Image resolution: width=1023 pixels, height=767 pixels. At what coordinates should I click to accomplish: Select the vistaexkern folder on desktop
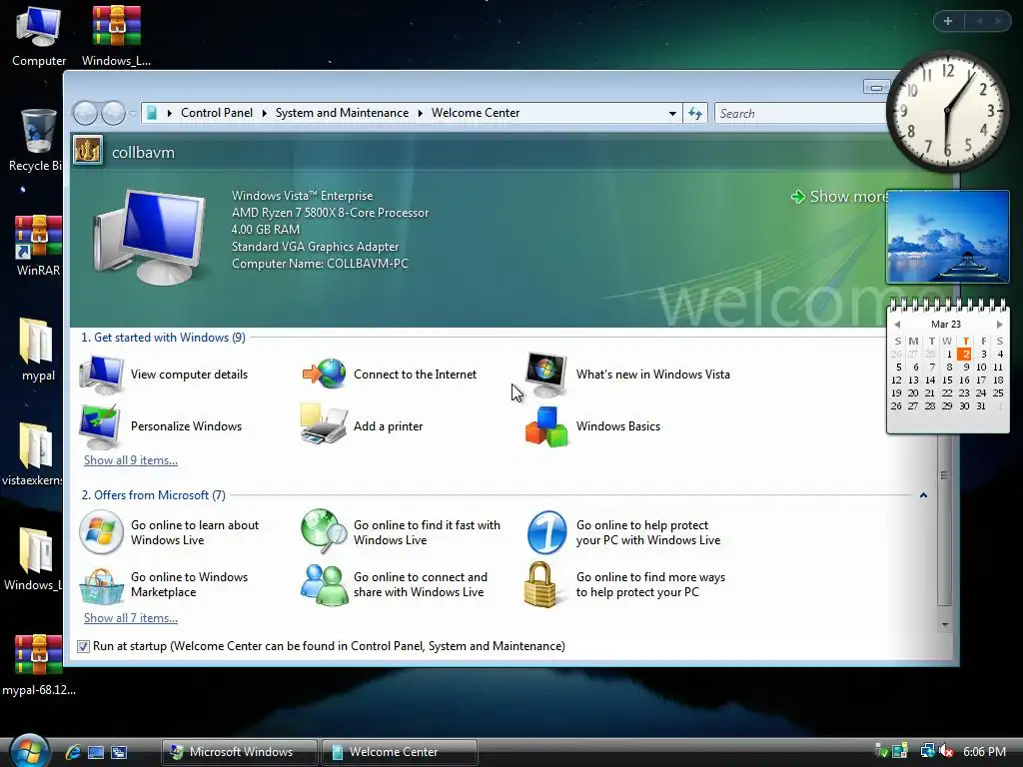tap(33, 454)
